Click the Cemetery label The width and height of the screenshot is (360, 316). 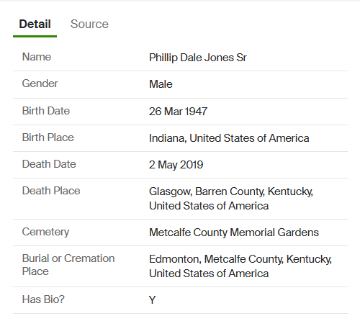coord(45,232)
